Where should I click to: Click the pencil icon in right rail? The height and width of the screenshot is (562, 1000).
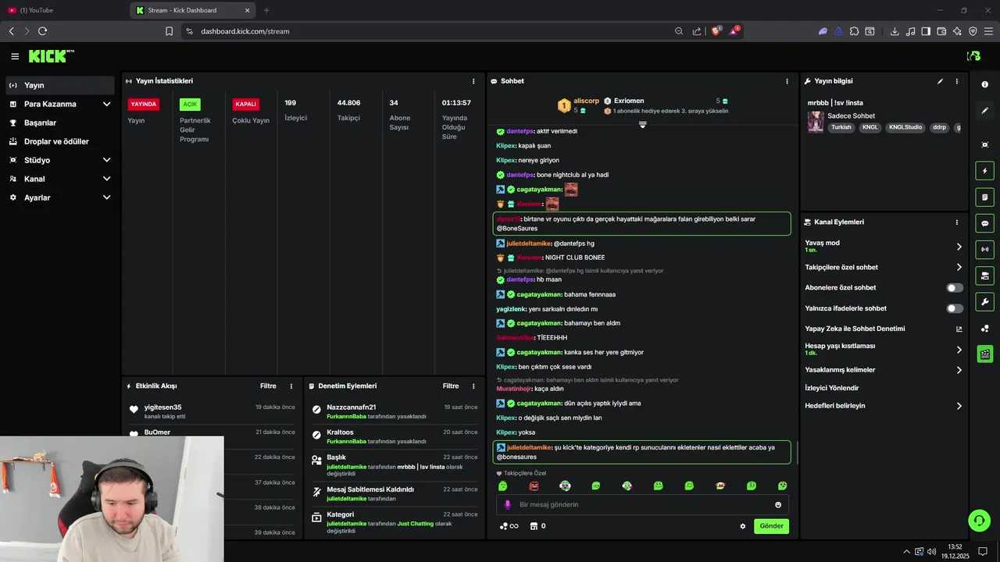(x=985, y=111)
